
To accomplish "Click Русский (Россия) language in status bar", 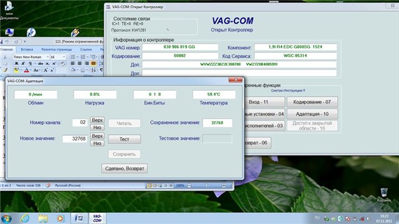I will (x=68, y=185).
